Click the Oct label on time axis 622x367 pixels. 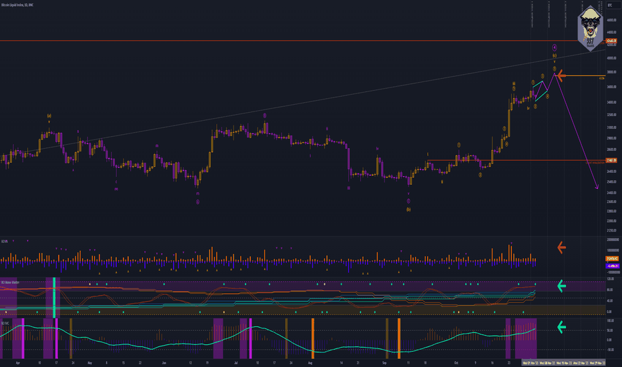tap(456, 362)
